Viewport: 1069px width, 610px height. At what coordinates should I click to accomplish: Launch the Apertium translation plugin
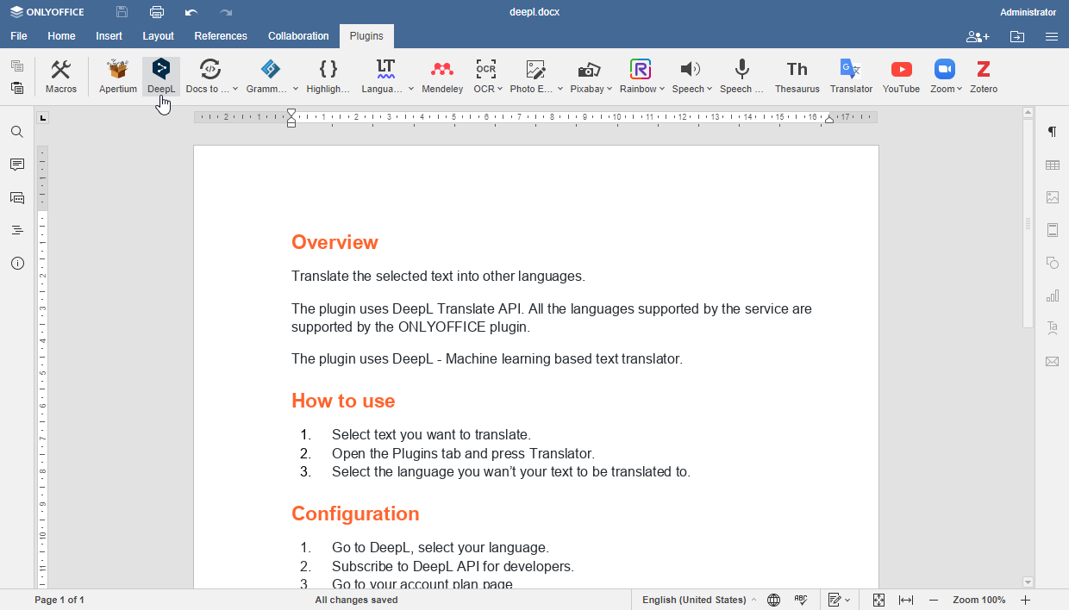[x=118, y=77]
